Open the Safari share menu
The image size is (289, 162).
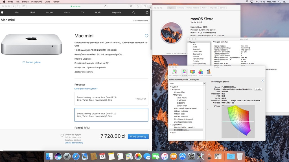(138, 6)
